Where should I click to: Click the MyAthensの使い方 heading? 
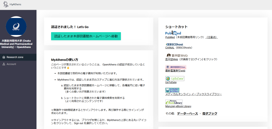click(x=64, y=60)
